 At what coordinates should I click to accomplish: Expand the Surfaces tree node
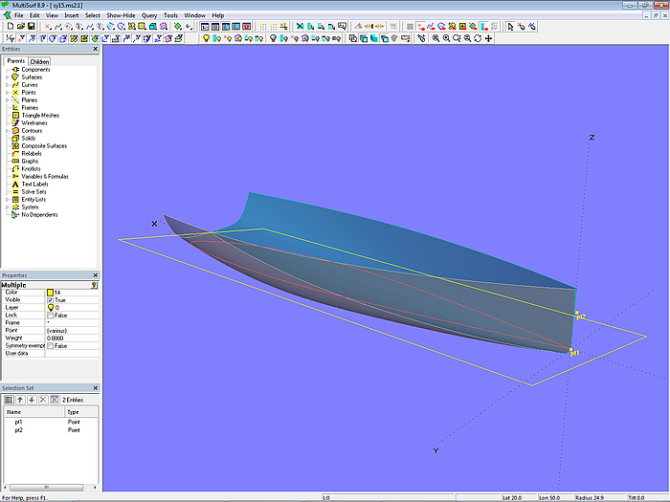(8, 77)
